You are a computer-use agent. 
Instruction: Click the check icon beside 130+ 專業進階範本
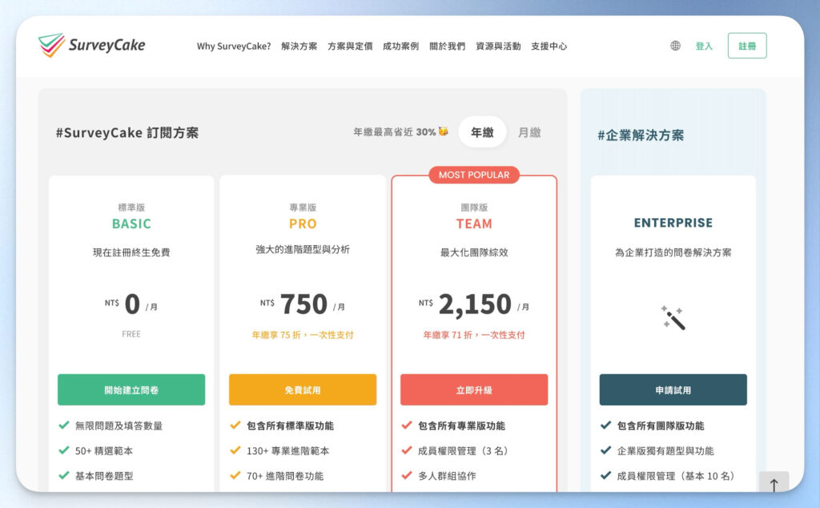click(235, 450)
